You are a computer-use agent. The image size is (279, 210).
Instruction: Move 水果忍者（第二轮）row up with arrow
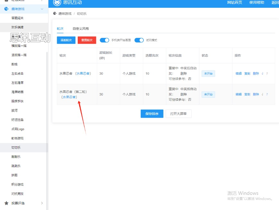(267, 94)
